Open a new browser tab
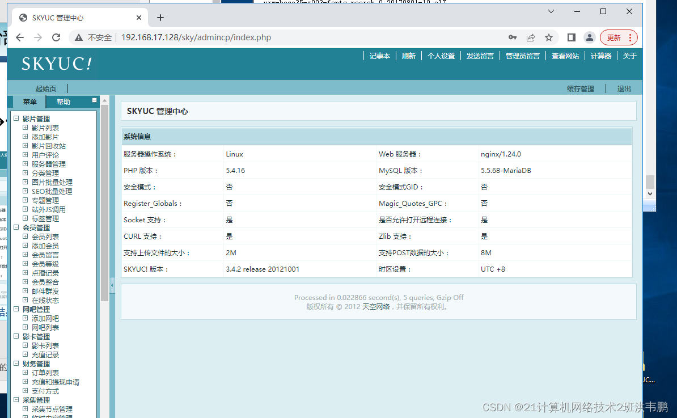Screen dimensions: 677x418 pyautogui.click(x=160, y=18)
